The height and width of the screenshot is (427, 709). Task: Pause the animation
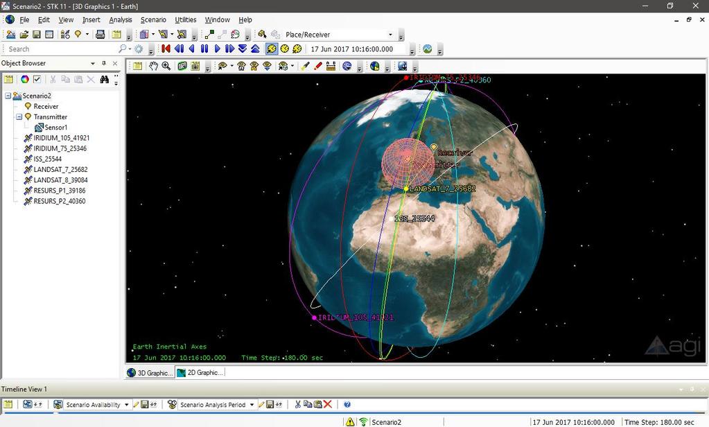204,49
